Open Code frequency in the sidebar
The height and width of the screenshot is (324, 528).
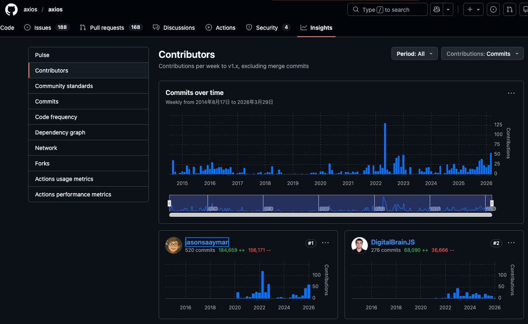(88, 117)
